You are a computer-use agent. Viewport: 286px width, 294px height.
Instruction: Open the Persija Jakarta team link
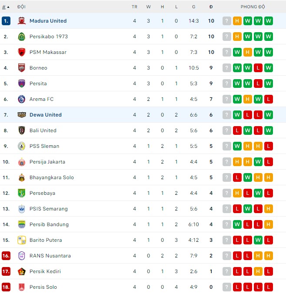click(47, 162)
